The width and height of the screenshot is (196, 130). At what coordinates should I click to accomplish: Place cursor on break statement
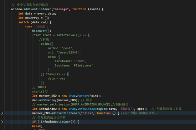[x=37, y=126]
